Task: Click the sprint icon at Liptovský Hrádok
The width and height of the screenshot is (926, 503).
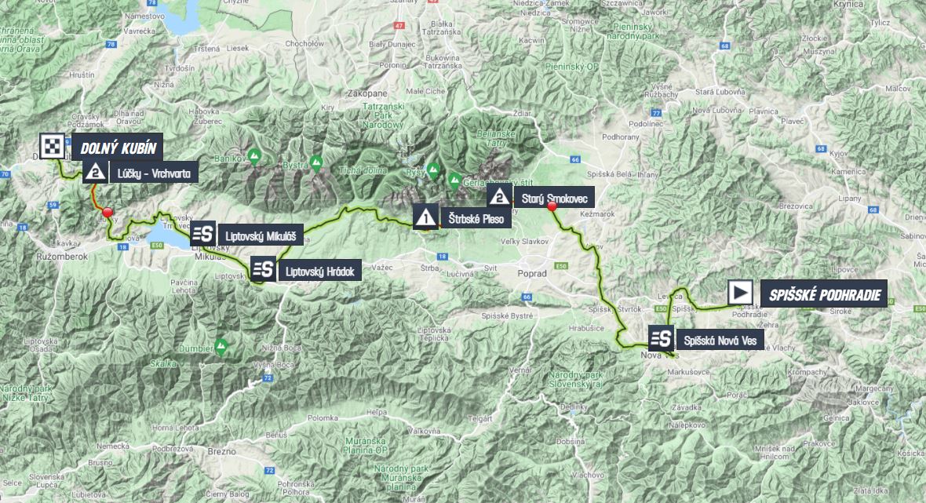Action: [x=263, y=269]
